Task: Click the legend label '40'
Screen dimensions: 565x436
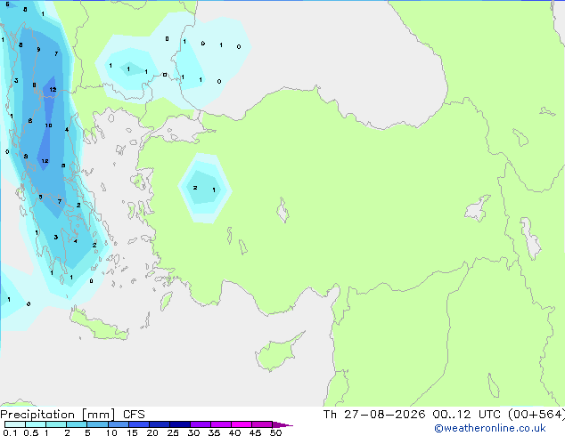Action: (x=234, y=432)
